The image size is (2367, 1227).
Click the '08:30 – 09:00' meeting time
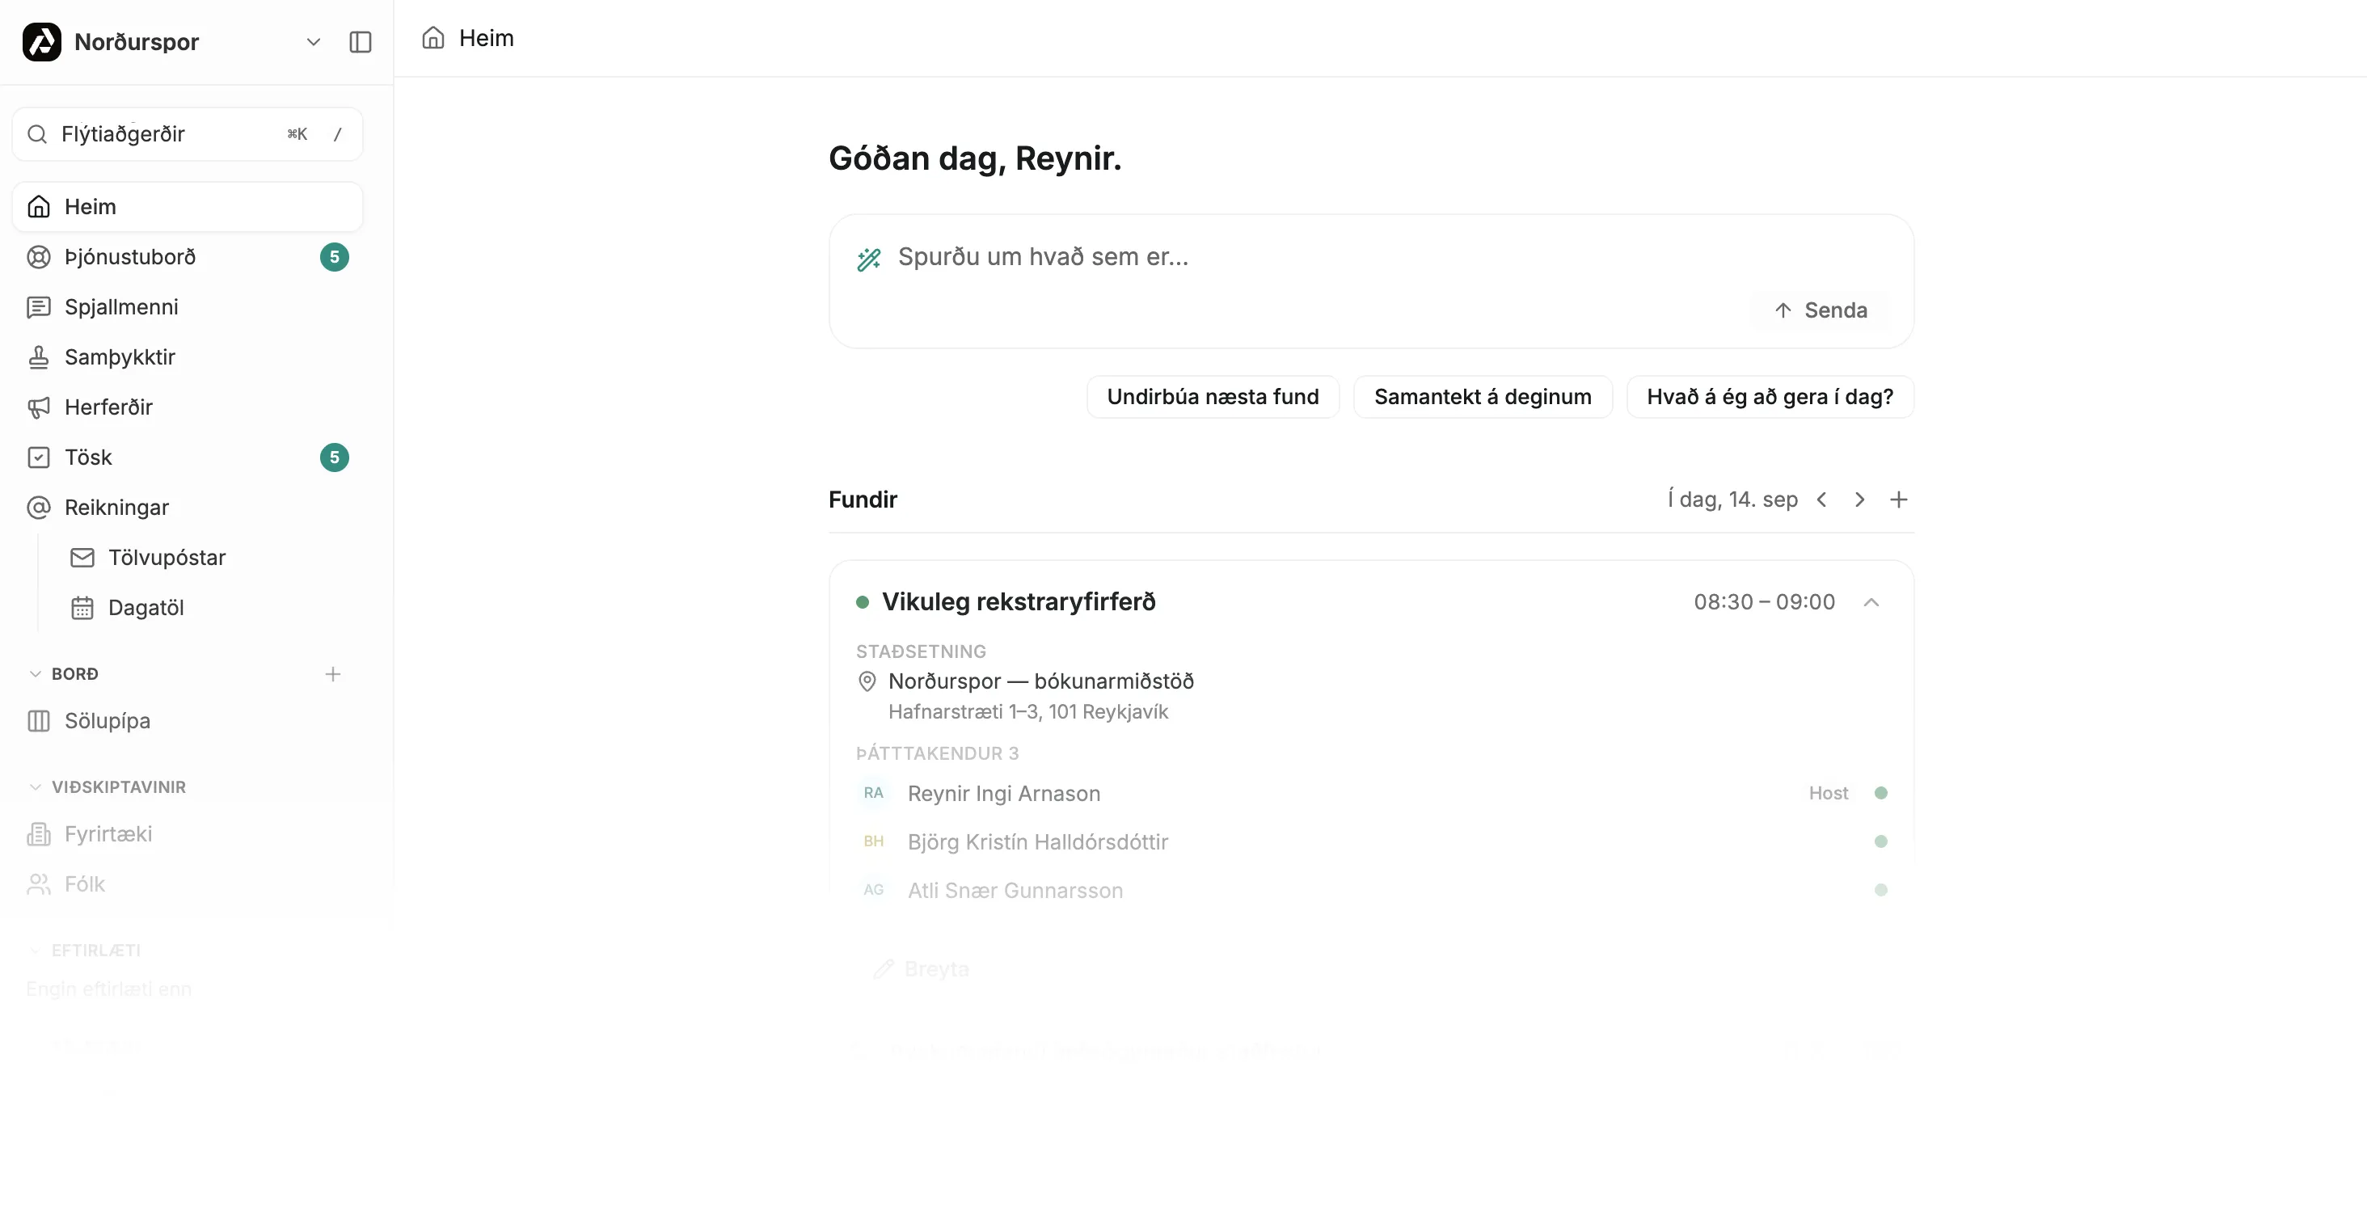click(1764, 602)
